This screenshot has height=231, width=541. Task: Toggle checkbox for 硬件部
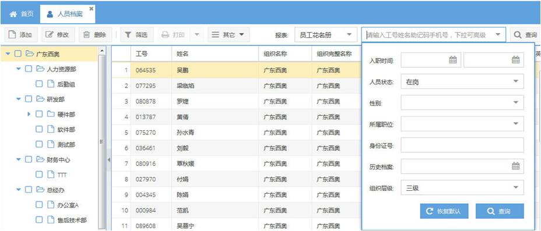pyautogui.click(x=39, y=114)
